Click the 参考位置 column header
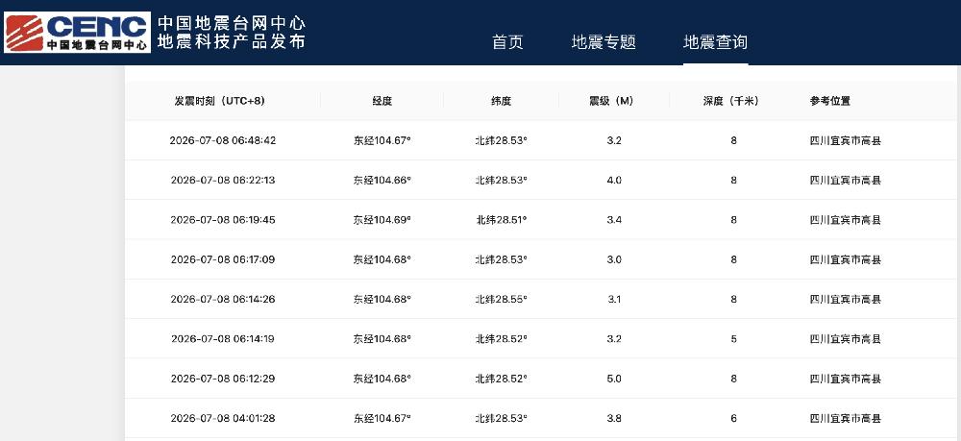This screenshot has height=441, width=961. point(830,101)
